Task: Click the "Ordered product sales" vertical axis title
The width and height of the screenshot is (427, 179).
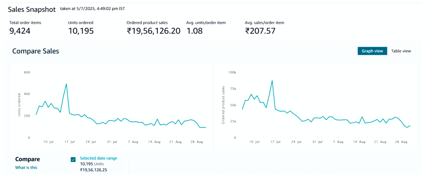Action: point(223,105)
